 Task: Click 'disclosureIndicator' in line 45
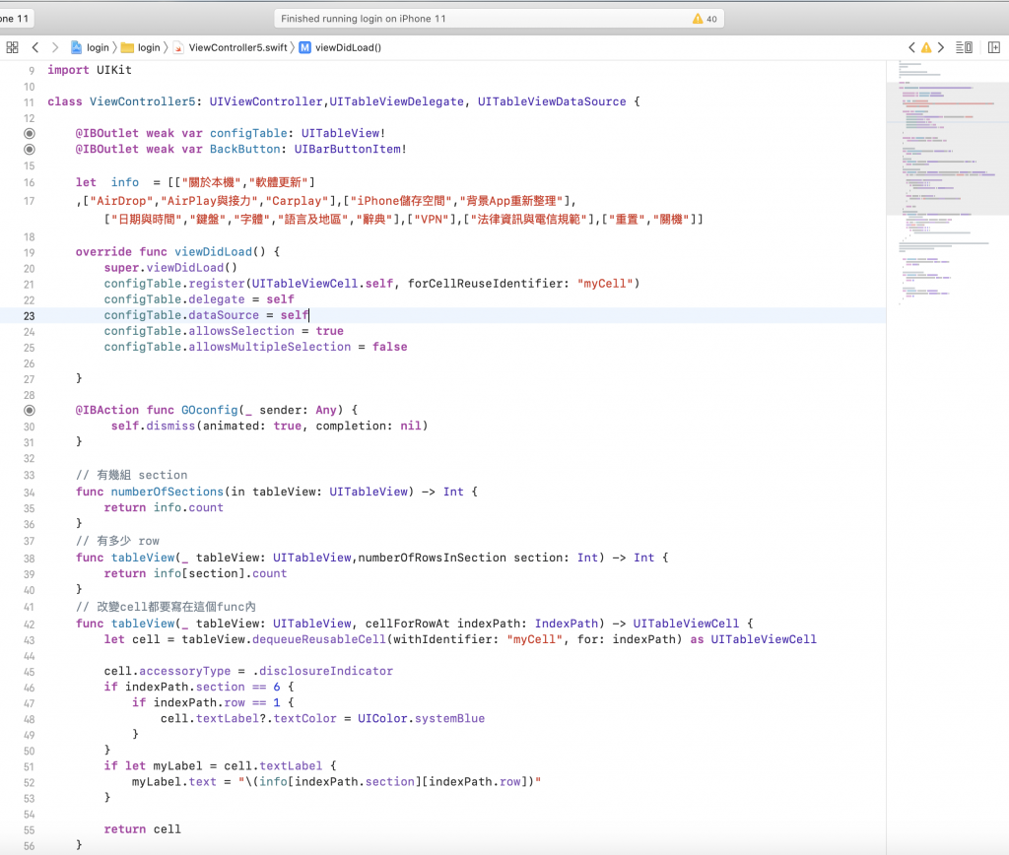(325, 671)
